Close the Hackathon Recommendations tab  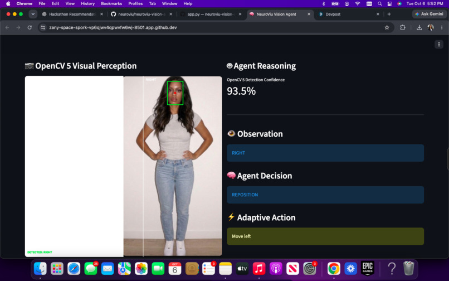click(101, 14)
